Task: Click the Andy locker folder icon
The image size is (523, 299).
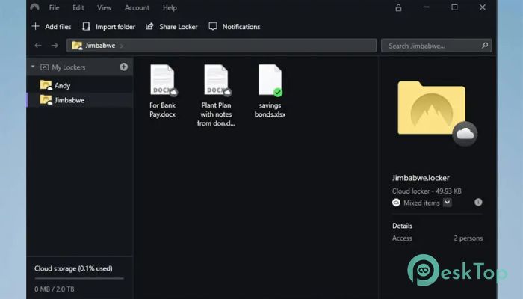Action: [x=46, y=85]
